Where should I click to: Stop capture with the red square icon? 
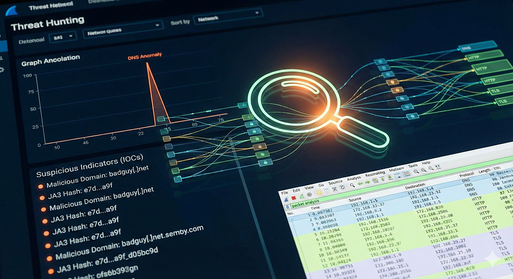(294, 198)
